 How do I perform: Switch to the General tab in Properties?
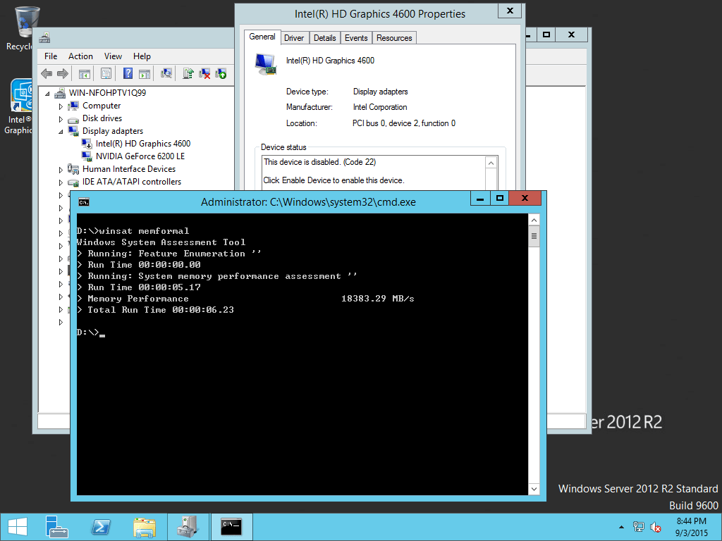[262, 37]
